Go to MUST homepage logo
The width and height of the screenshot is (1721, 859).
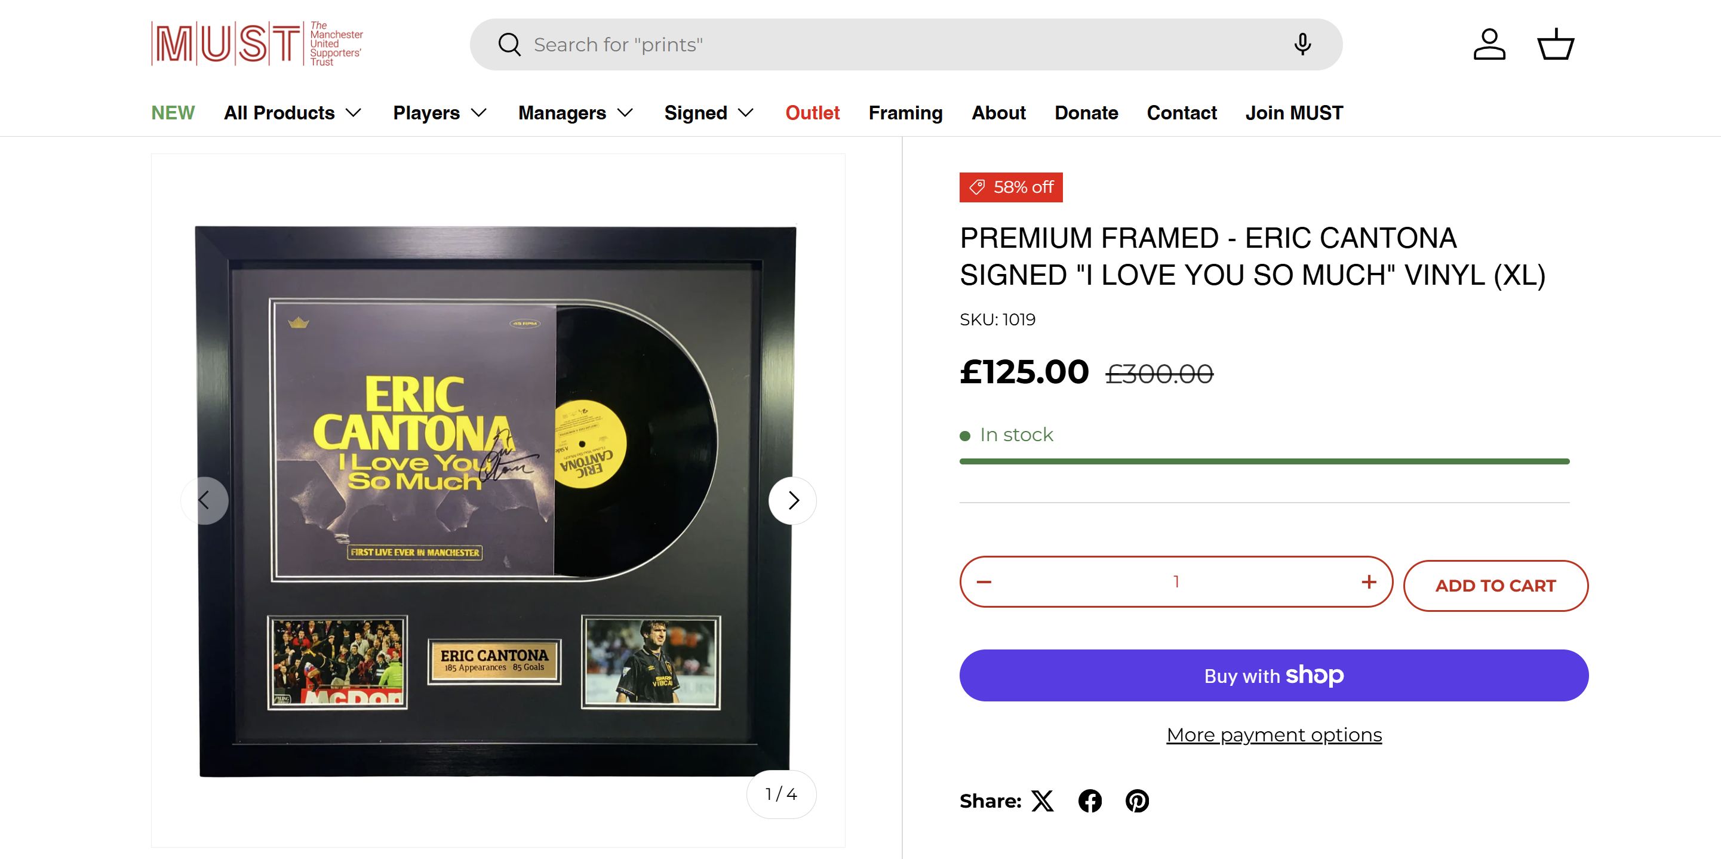click(x=257, y=44)
